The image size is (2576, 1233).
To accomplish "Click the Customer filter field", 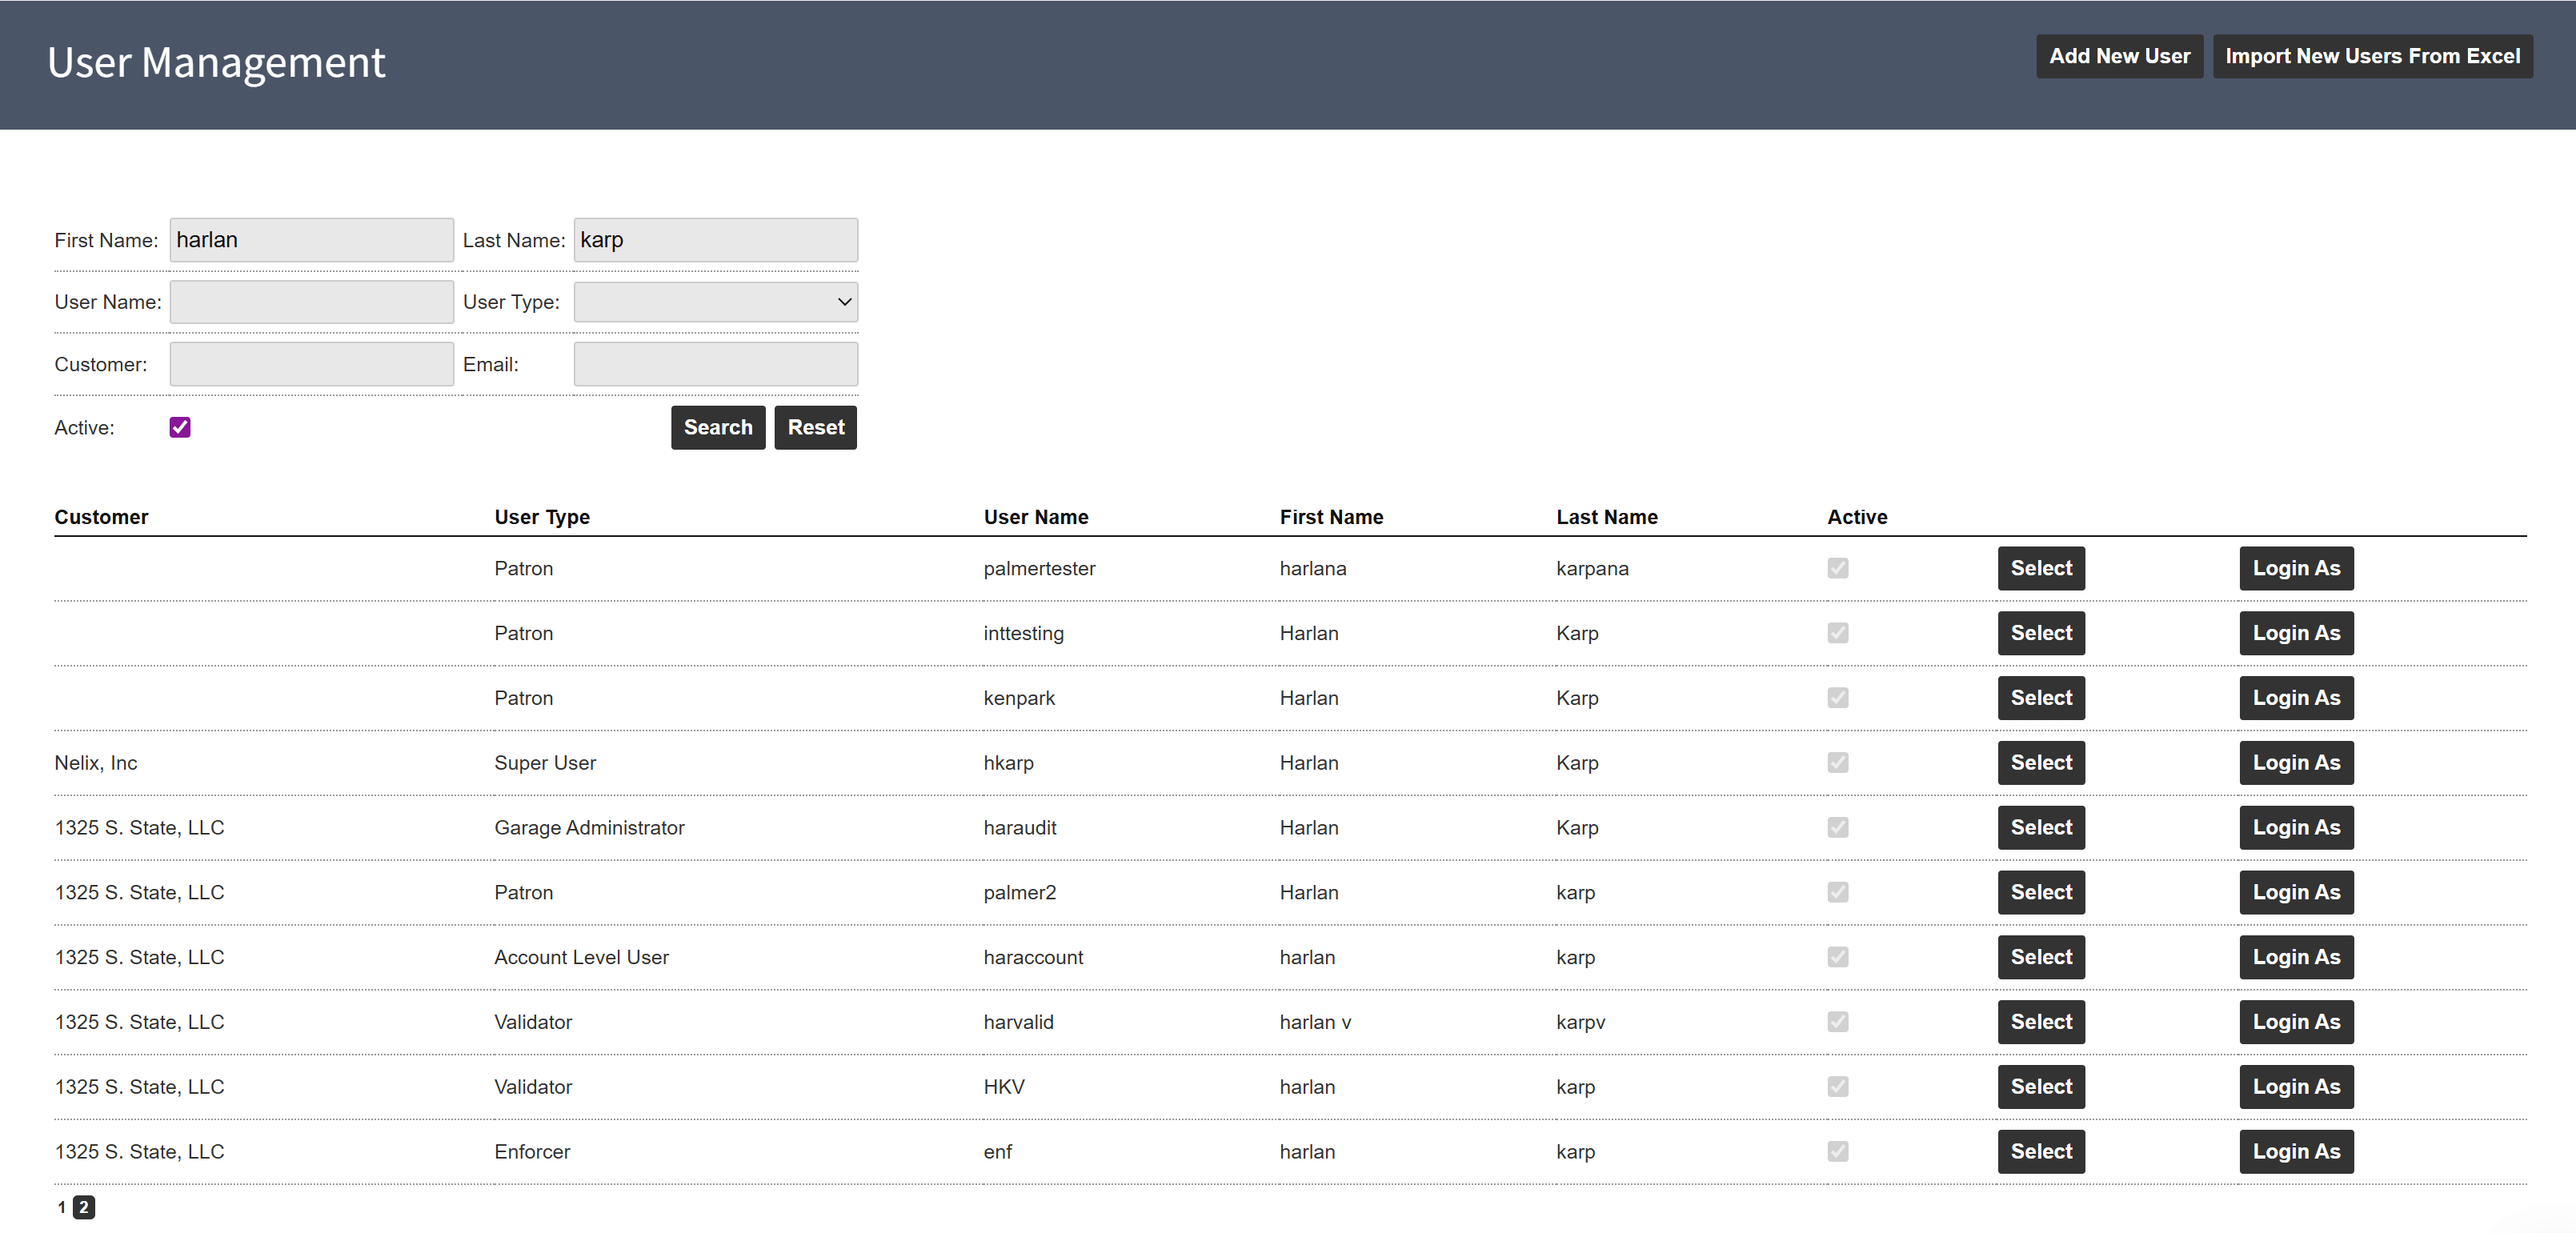I will pos(311,364).
